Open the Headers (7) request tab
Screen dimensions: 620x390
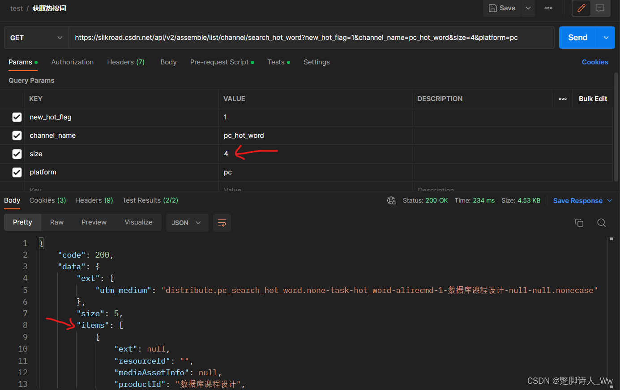(x=126, y=62)
